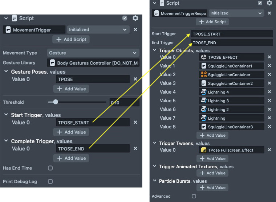Click script icon in left Script header
This screenshot has width=276, height=202.
pos(14,18)
